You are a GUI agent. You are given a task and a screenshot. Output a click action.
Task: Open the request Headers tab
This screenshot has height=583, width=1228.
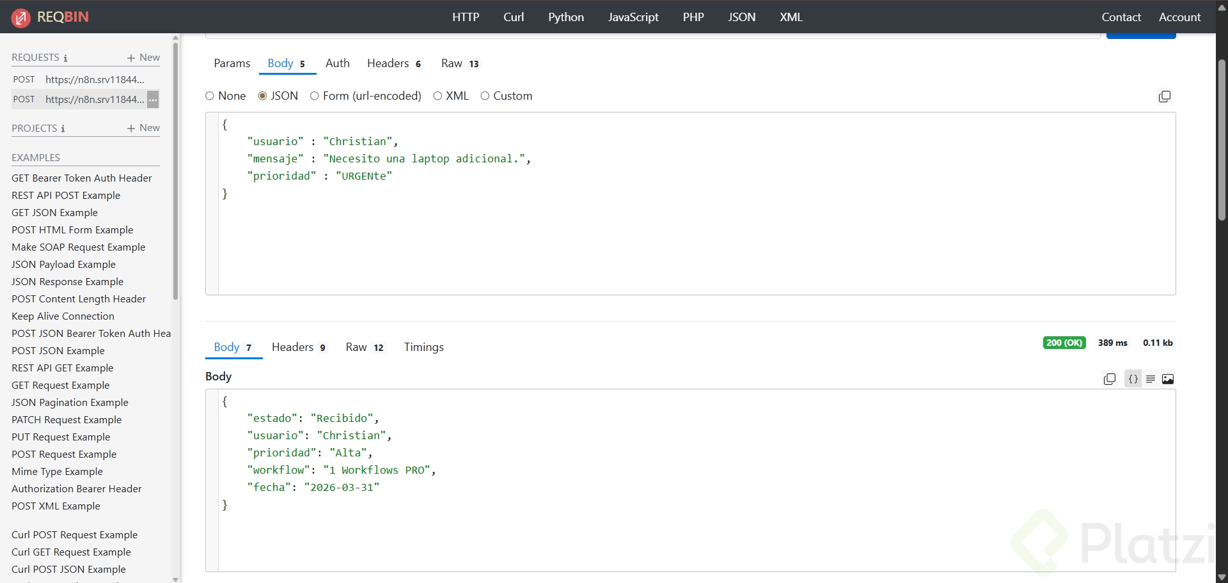point(393,63)
